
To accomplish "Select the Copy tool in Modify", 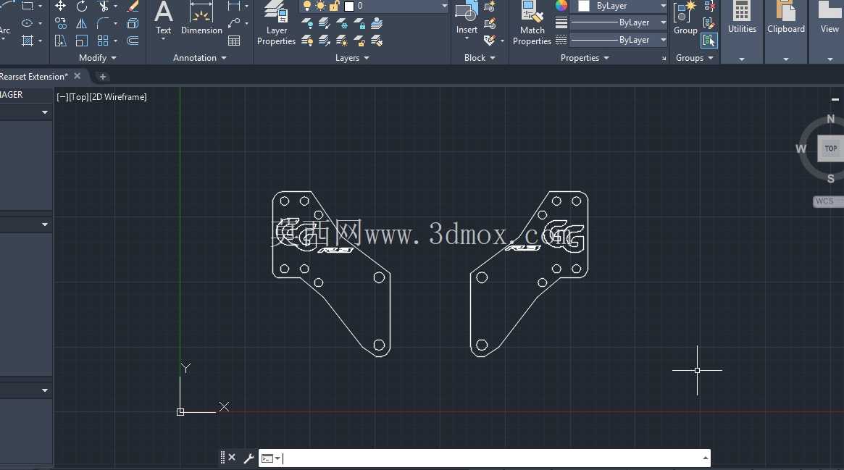I will [60, 24].
